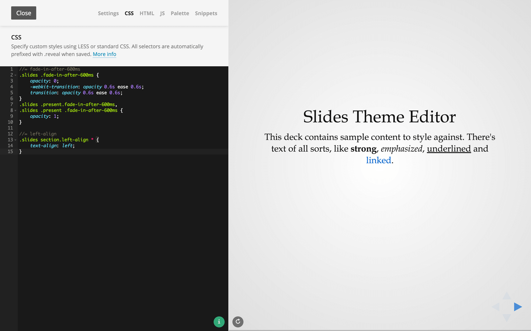
Task: Switch to the JS tab
Action: (162, 13)
